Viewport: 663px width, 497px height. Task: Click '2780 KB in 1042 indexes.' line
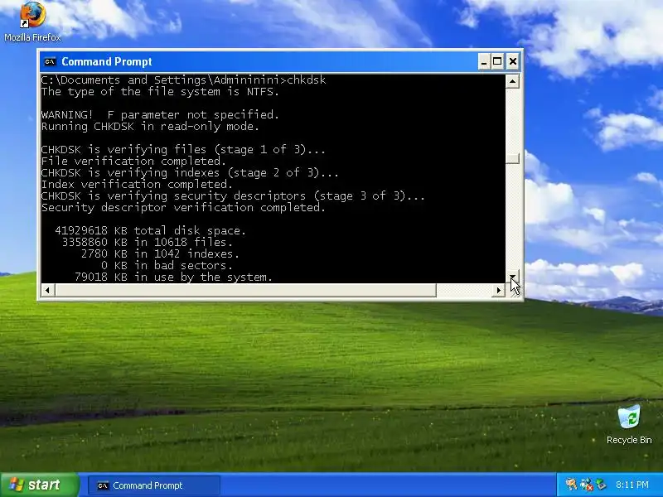pos(160,254)
